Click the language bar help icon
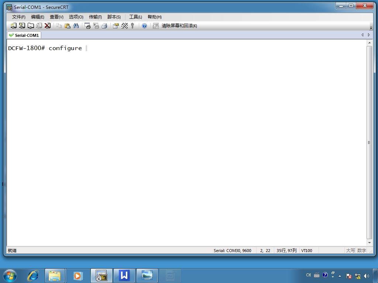Screen dimensions: 378x283 click(325, 275)
